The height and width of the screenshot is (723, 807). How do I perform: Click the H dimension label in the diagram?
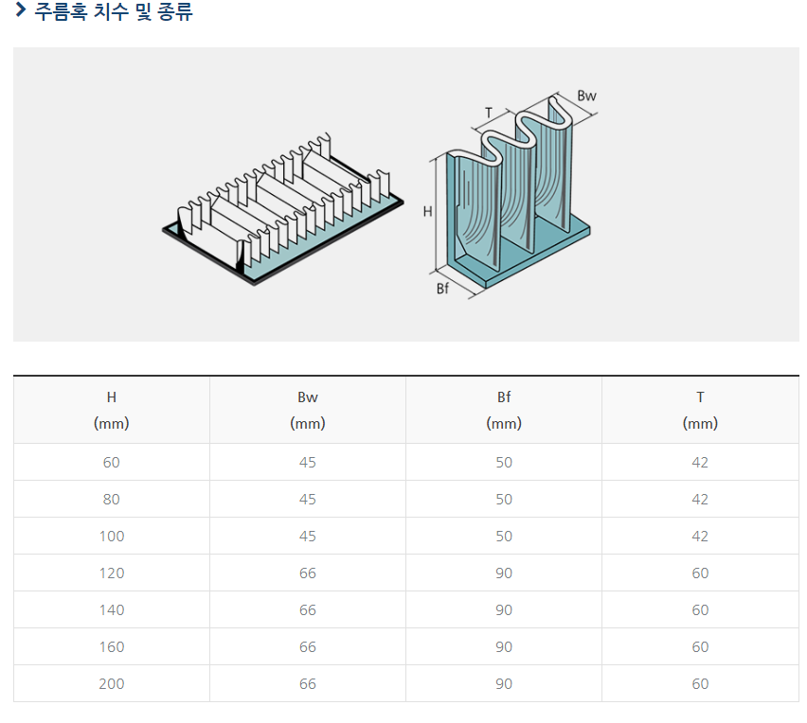pos(427,212)
